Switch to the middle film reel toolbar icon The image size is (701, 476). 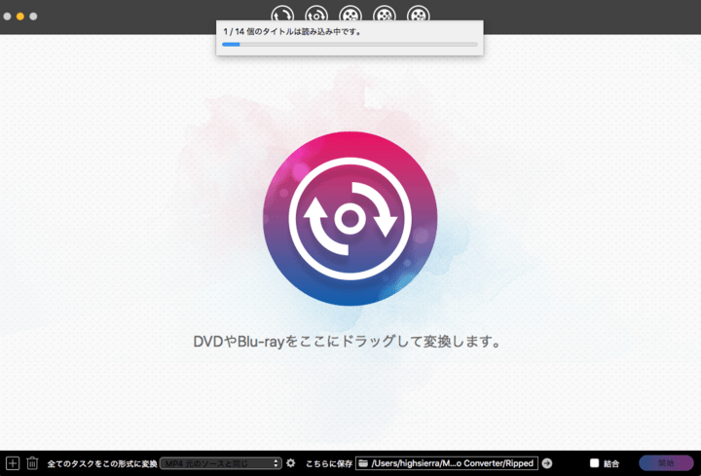point(350,14)
